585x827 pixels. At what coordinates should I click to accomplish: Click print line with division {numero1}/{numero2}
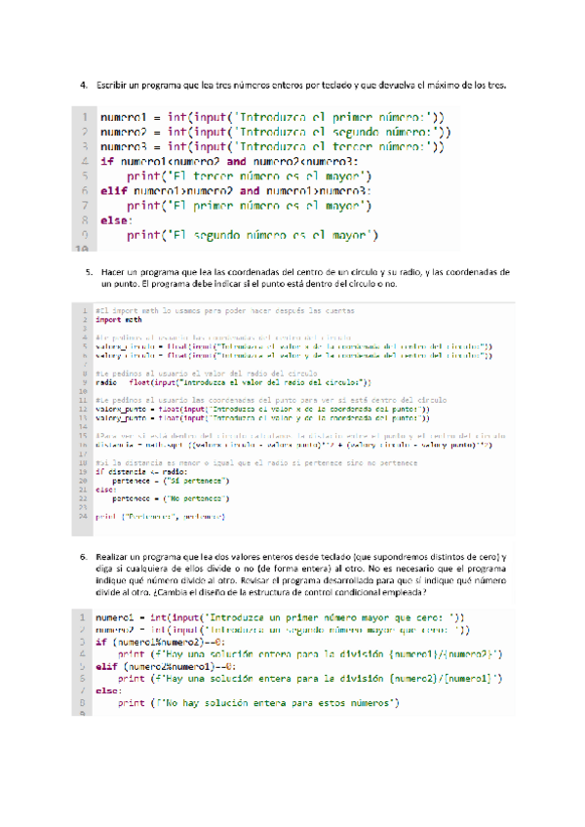(x=310, y=654)
